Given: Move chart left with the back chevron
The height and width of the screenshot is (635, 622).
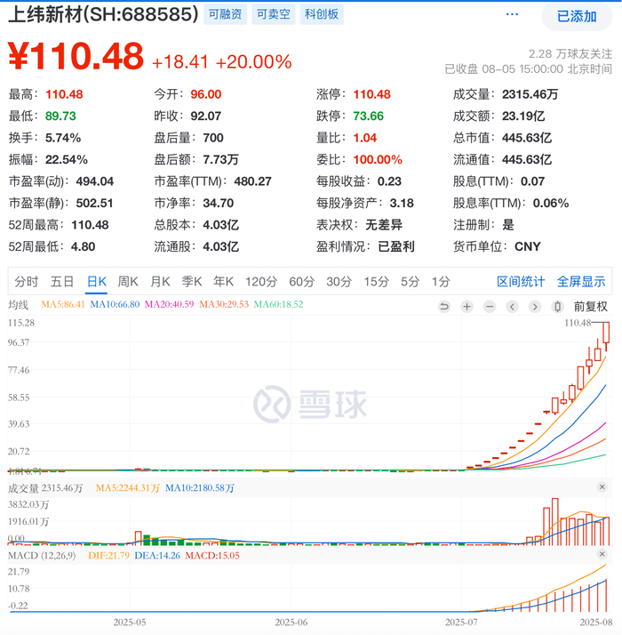Looking at the screenshot, I should 512,307.
